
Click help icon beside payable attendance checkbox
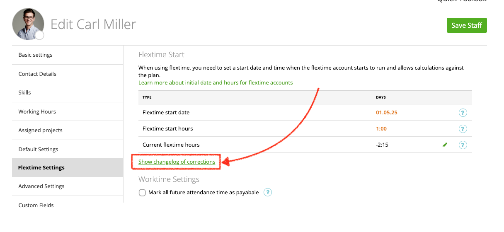268,192
